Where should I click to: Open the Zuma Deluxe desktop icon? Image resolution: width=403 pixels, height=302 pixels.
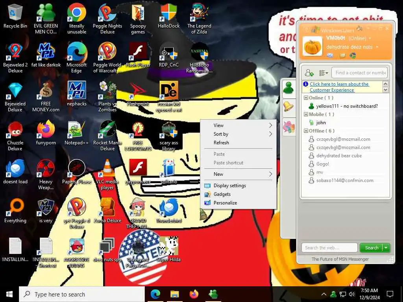tap(107, 211)
